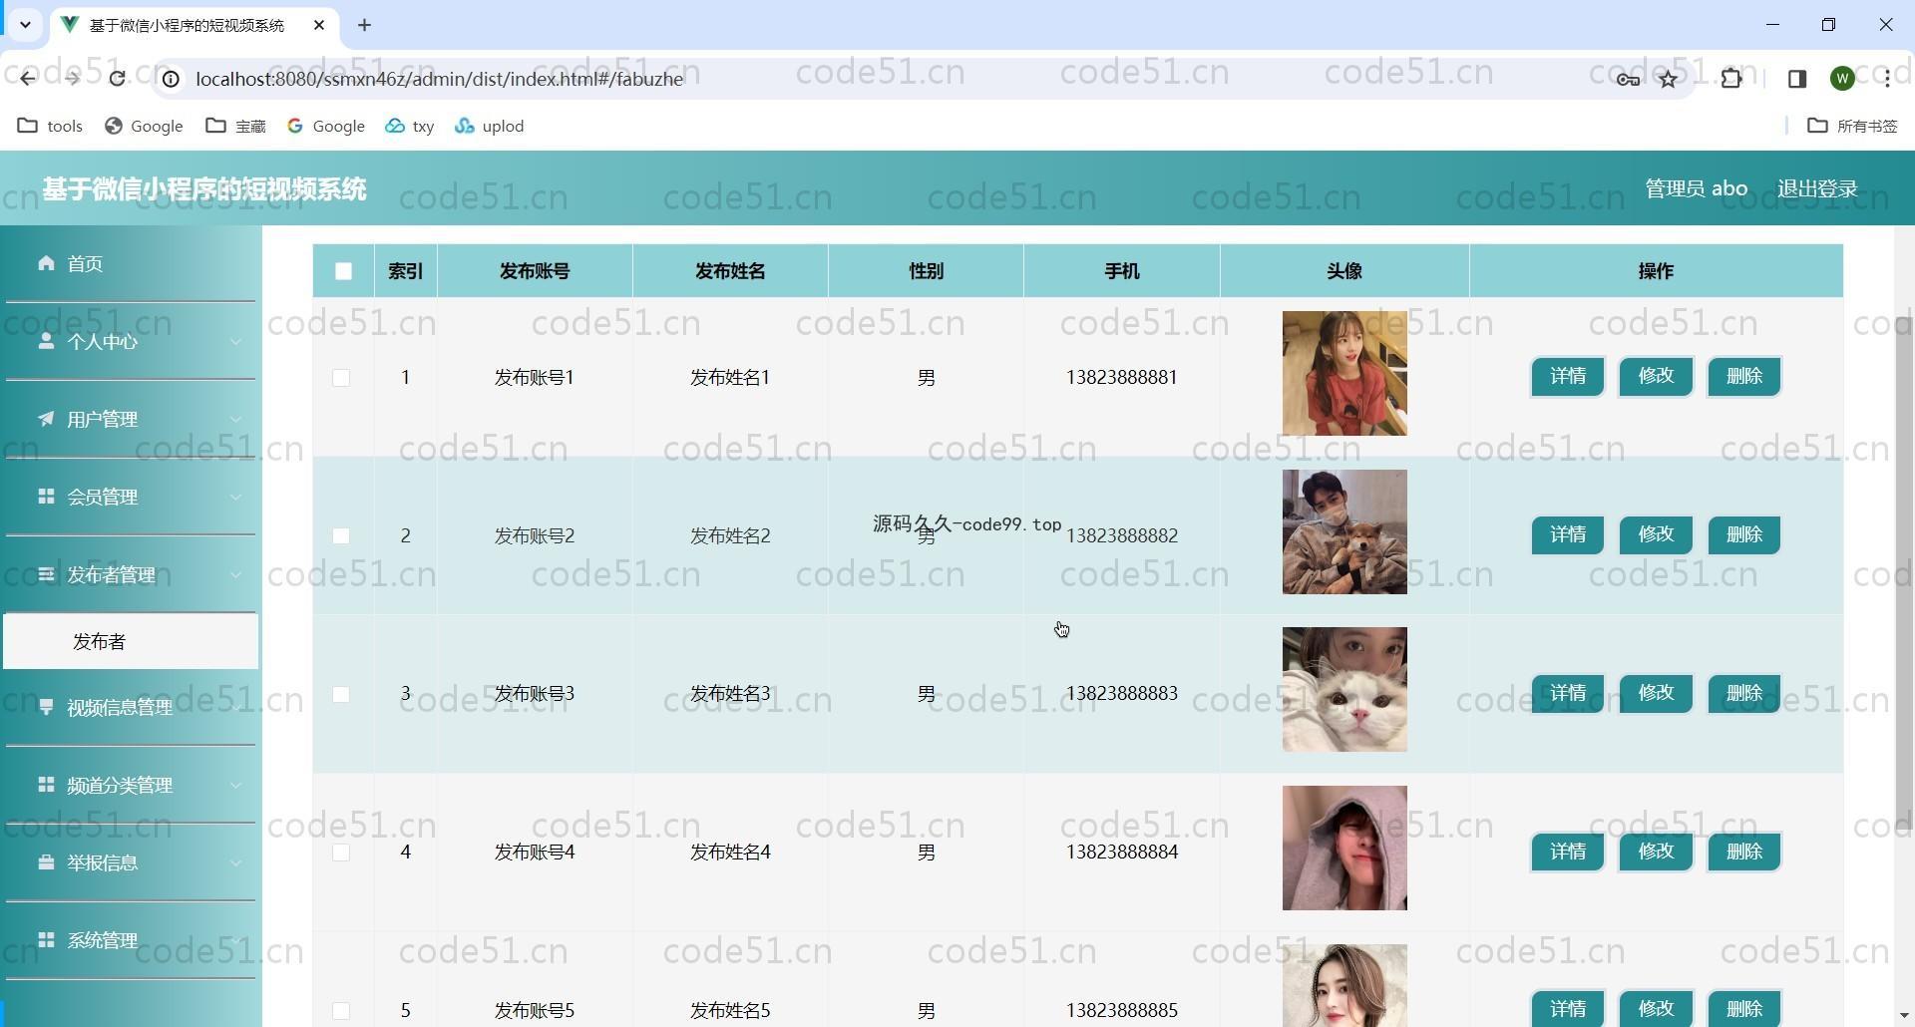The height and width of the screenshot is (1027, 1915).
Task: Click 退出登录 link
Action: tap(1817, 188)
